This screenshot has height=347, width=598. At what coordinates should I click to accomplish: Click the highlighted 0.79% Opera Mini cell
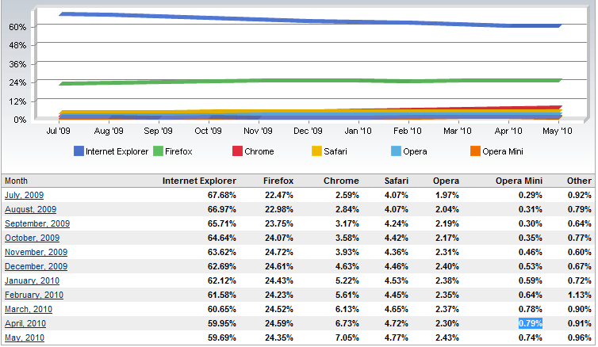529,323
